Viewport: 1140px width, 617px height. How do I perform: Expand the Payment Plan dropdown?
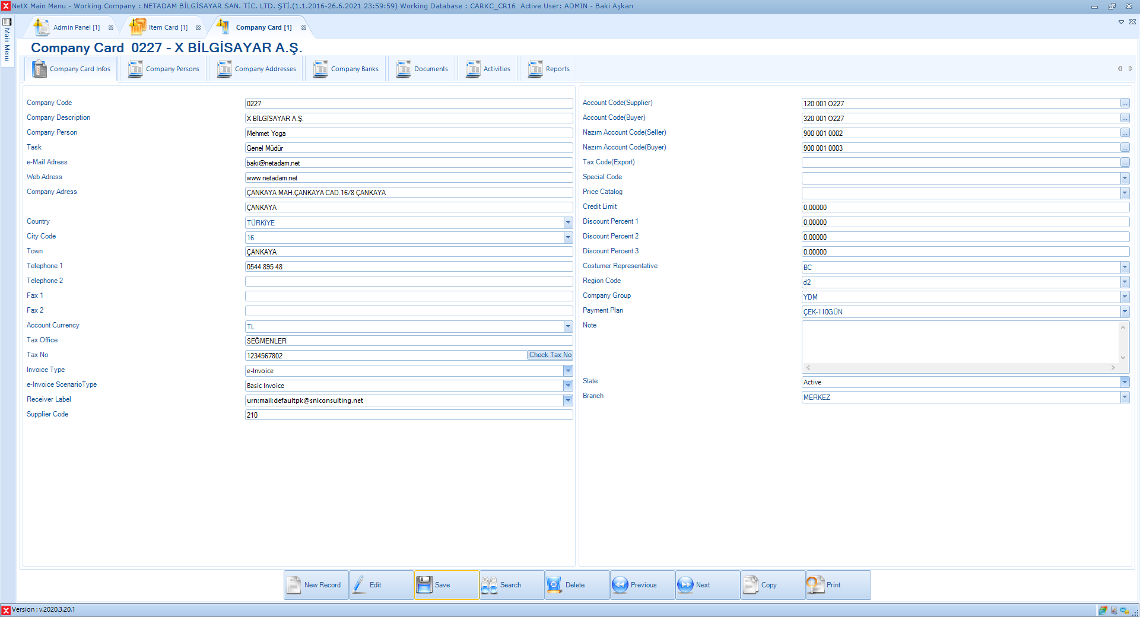[1125, 311]
